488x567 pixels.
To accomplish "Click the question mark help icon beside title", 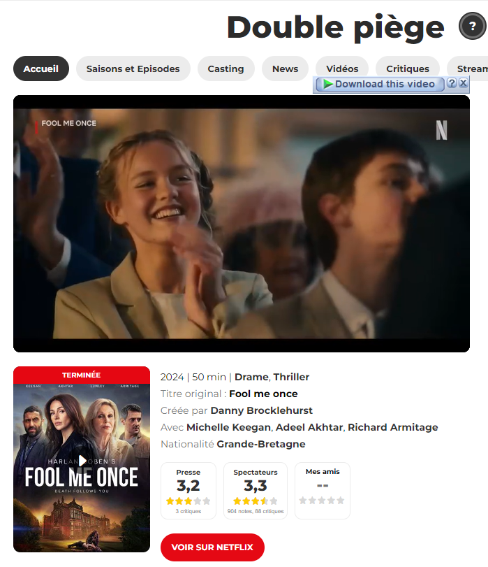I will click(473, 26).
